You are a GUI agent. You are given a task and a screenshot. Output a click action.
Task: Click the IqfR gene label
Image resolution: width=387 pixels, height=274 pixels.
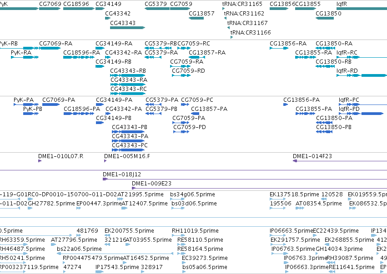pyautogui.click(x=342, y=4)
